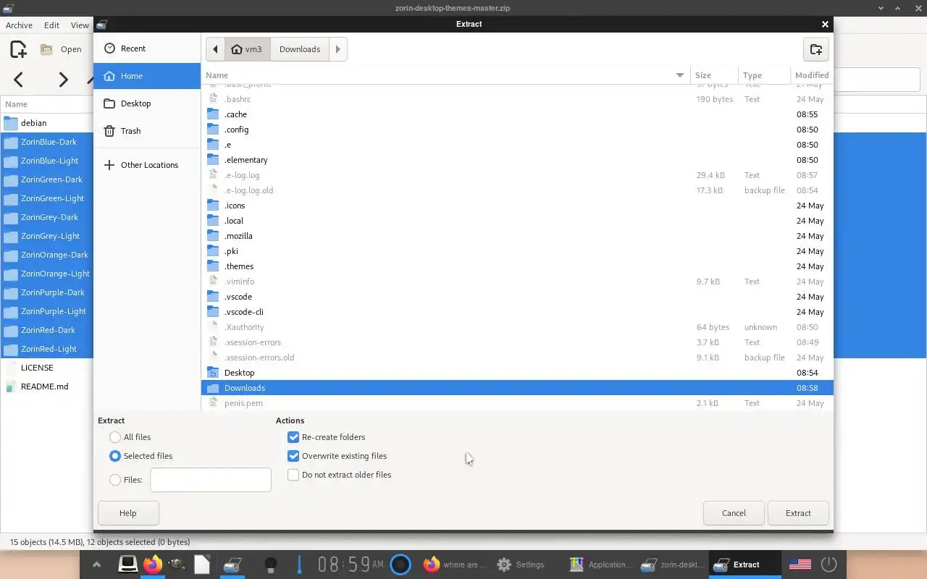Select the Desktop folder row in file list
This screenshot has width=927, height=579.
coord(517,373)
